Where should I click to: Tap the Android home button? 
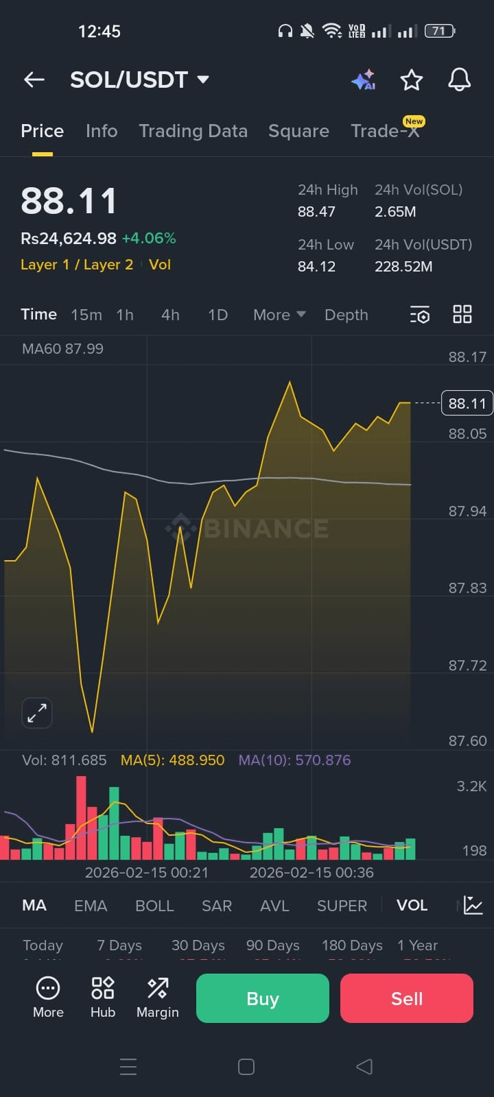tap(246, 1067)
